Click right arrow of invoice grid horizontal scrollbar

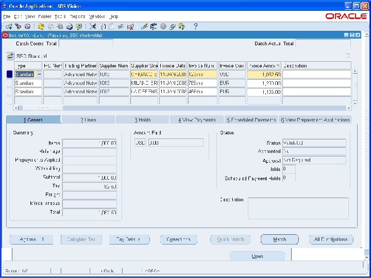point(349,108)
